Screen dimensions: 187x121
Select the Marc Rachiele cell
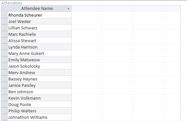coord(39,34)
